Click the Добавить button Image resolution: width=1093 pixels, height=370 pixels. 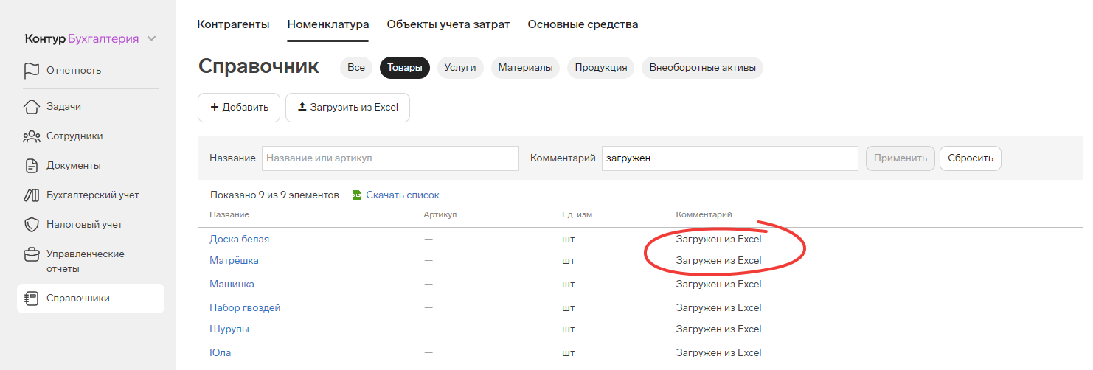tap(239, 108)
